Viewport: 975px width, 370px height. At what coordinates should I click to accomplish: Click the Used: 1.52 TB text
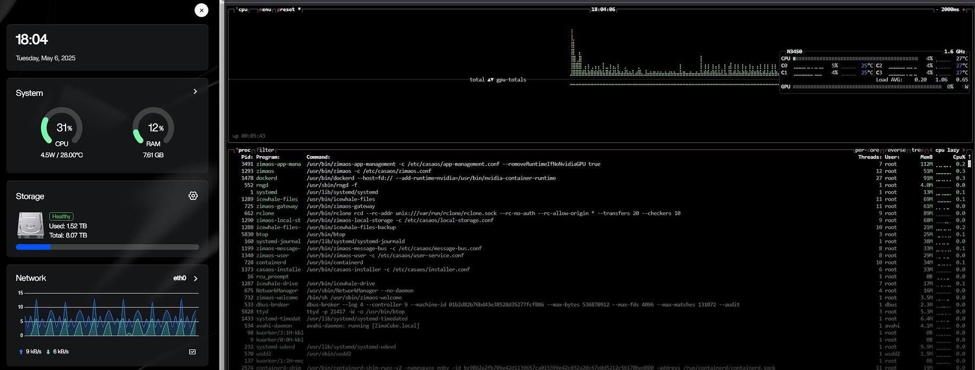[68, 226]
